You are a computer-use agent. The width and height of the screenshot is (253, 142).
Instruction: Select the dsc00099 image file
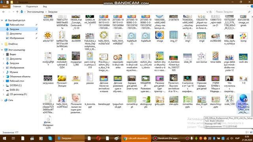(x=76, y=38)
